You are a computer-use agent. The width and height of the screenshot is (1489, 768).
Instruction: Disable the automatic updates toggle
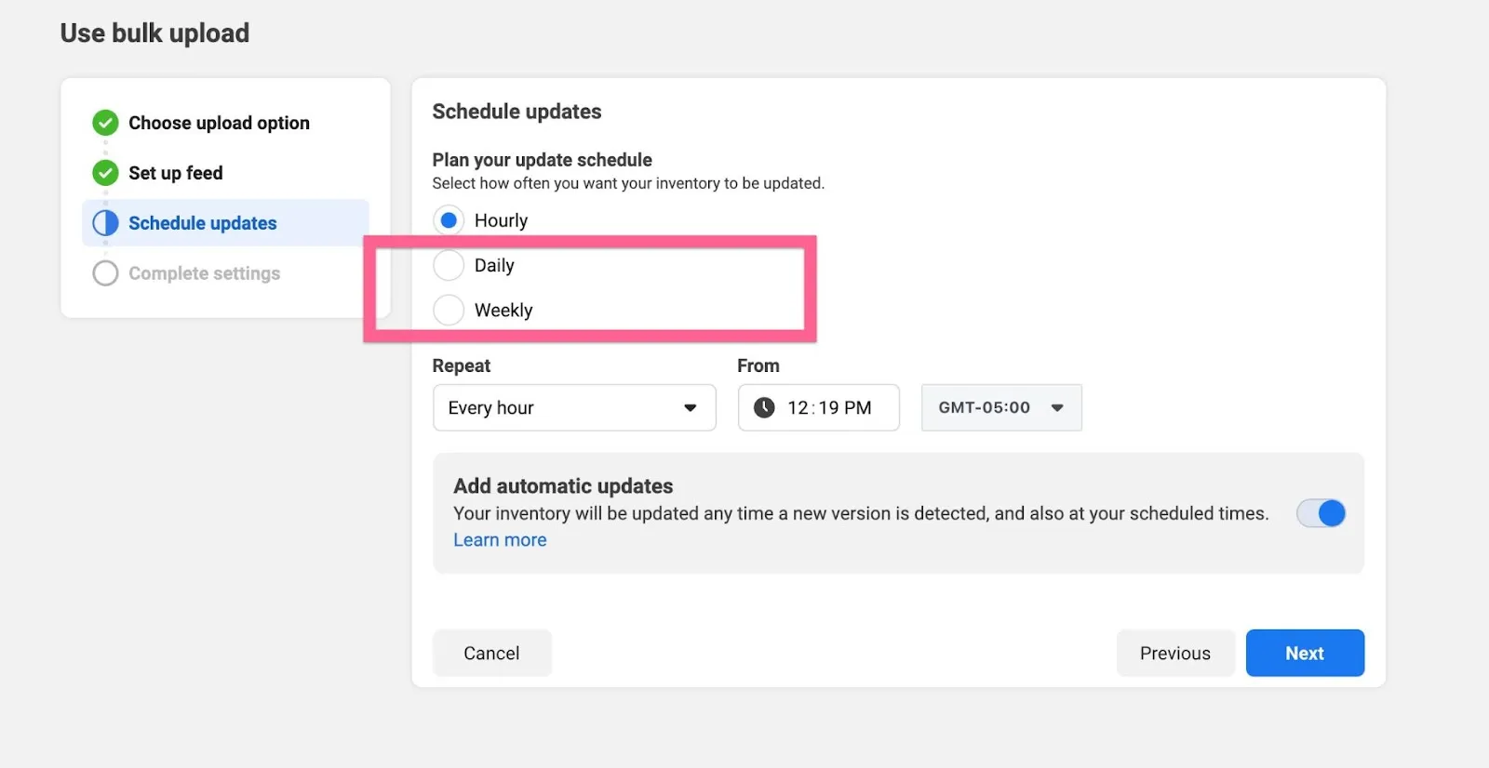click(1321, 513)
